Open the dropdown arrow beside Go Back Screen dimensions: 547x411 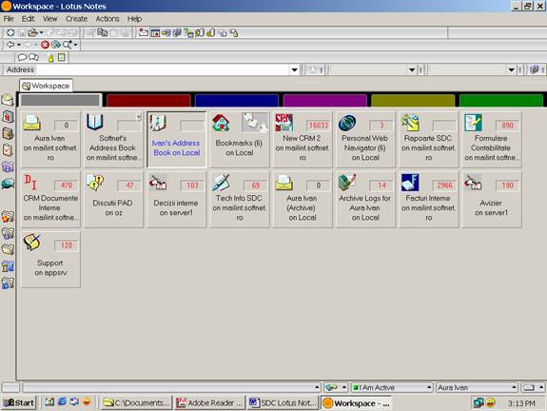[x=19, y=45]
